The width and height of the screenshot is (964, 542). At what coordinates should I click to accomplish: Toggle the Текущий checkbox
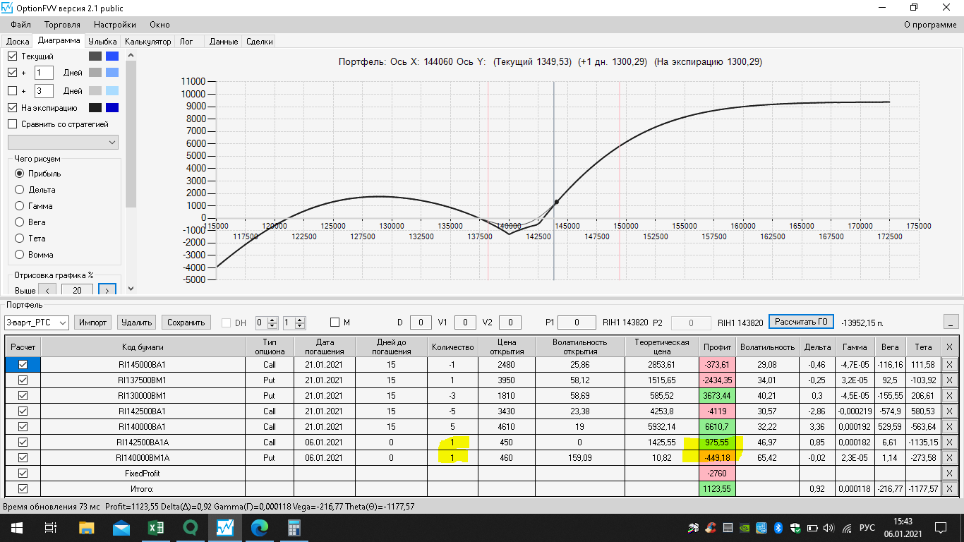pyautogui.click(x=12, y=56)
